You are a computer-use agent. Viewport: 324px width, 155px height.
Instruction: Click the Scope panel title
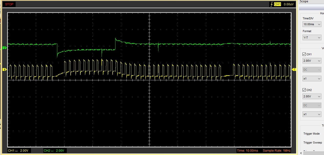pos(304,2)
